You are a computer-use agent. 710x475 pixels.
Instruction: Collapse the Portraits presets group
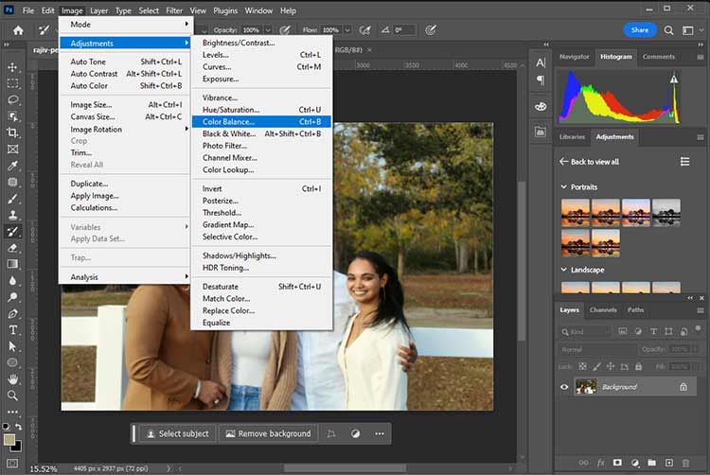564,186
